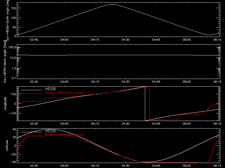Screen dimensions: 225x168
Task: Click 05:00 time label under Longitude plot
Action: coord(187,123)
